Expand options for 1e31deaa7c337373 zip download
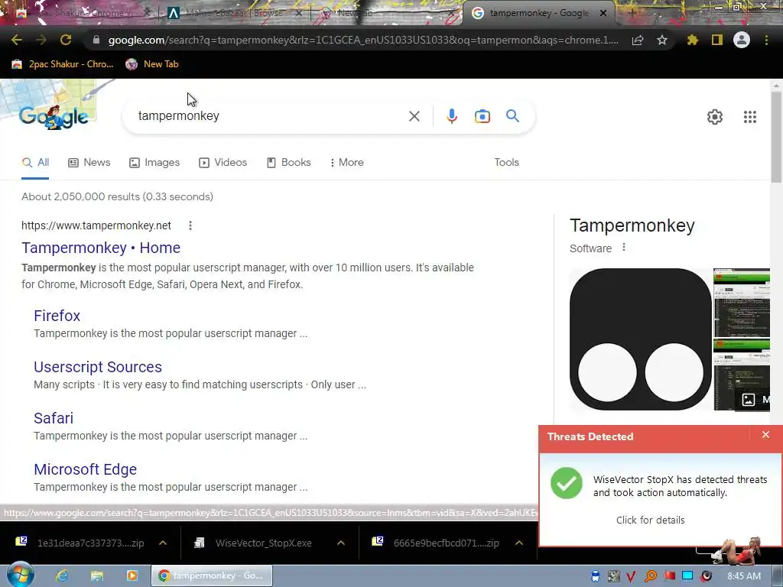The width and height of the screenshot is (783, 587). coord(163,543)
